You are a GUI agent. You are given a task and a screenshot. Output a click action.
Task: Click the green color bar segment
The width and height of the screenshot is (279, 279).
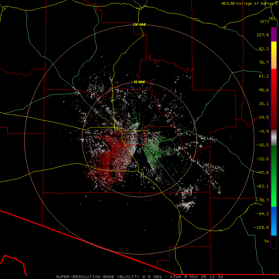274,176
